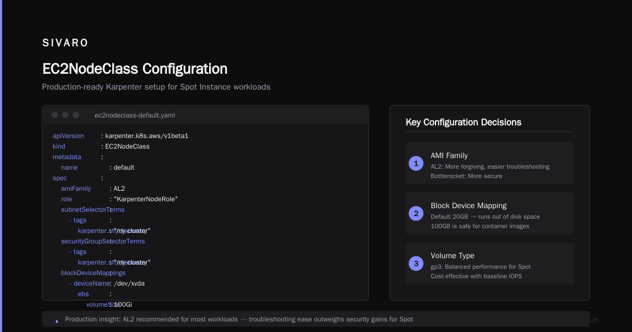Click the number 1 badge beside AMI Family
Screen dimensions: 632x332
pyautogui.click(x=416, y=163)
